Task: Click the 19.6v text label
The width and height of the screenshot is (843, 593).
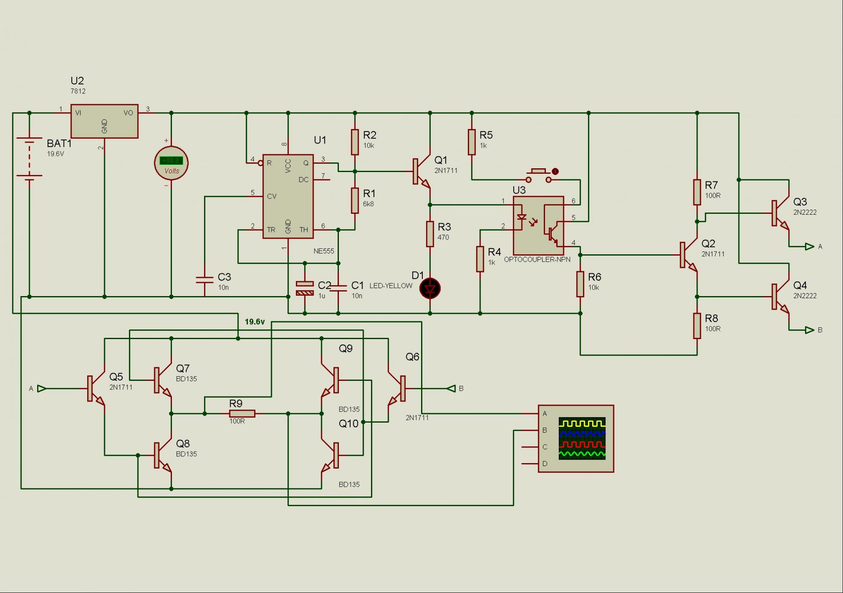Action: (x=255, y=322)
